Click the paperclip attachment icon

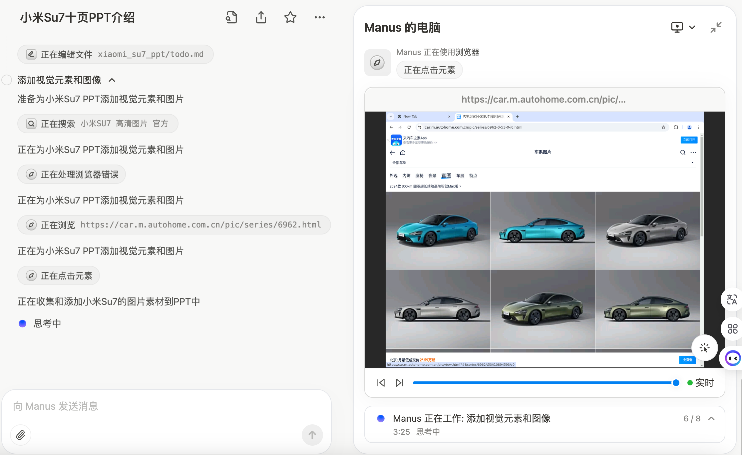tap(21, 435)
